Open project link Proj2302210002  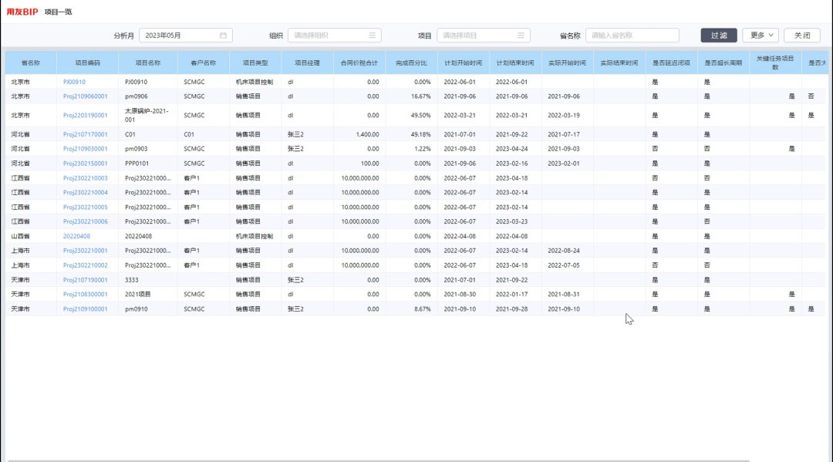tap(85, 265)
